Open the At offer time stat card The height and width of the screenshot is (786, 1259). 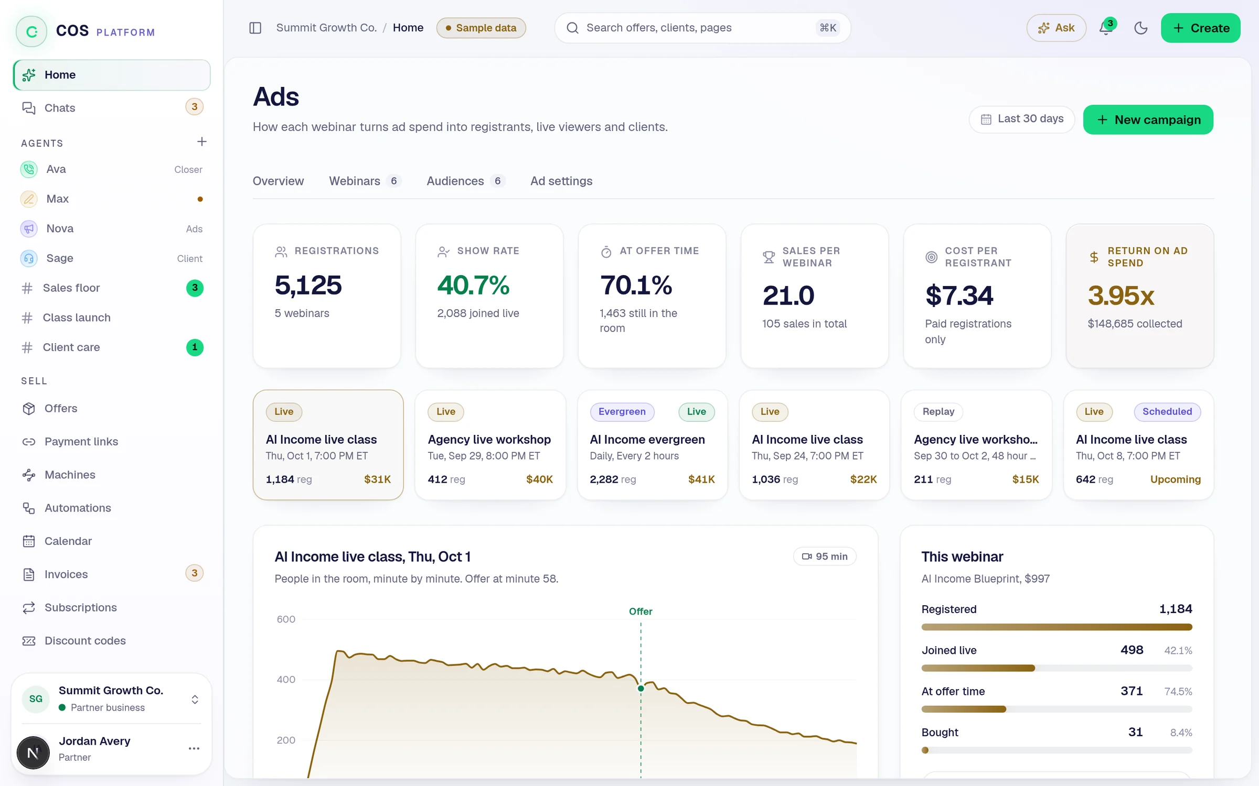pos(652,296)
